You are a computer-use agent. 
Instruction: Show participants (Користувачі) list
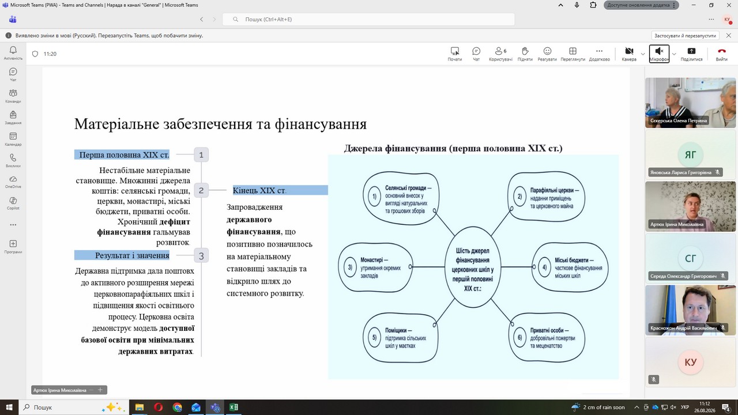click(x=500, y=54)
